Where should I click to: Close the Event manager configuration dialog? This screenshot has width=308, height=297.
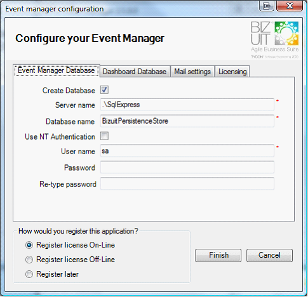click(290, 6)
